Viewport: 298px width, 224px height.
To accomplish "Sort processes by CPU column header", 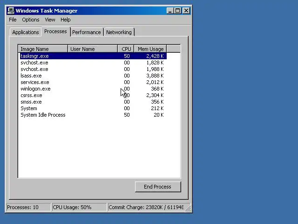I will tap(126, 49).
